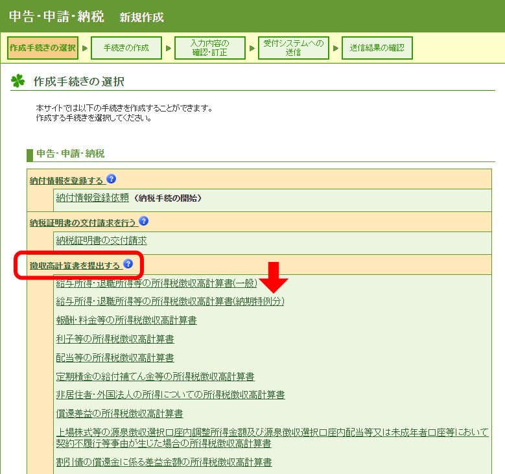The image size is (505, 474).
Task: Open 給与所得・退職所得等の所得税徴収高計算書(一般) link
Action: coord(156,283)
